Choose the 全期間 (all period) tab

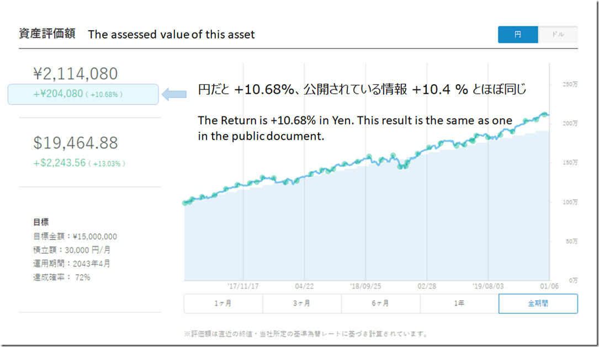pos(538,303)
